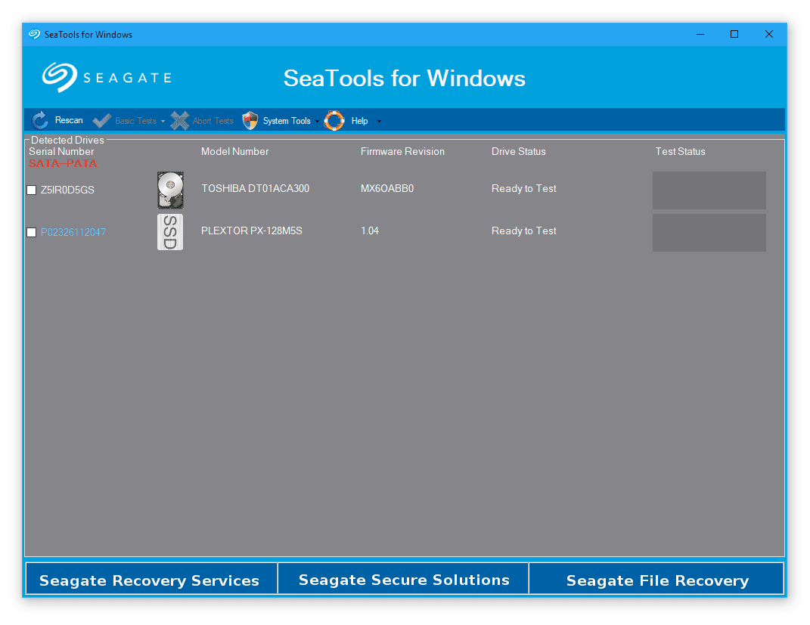Select the PLEXTOR PX-128M5S model text
This screenshot has width=810, height=625.
[252, 231]
